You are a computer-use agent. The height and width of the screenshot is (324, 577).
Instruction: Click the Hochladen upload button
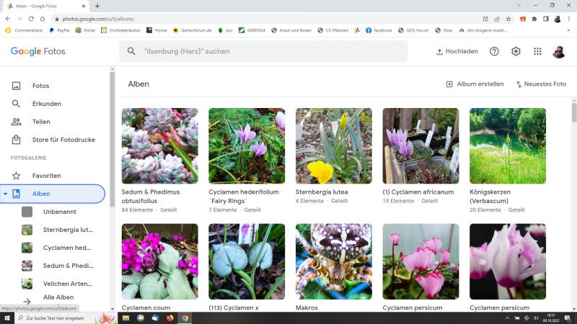[x=457, y=52]
